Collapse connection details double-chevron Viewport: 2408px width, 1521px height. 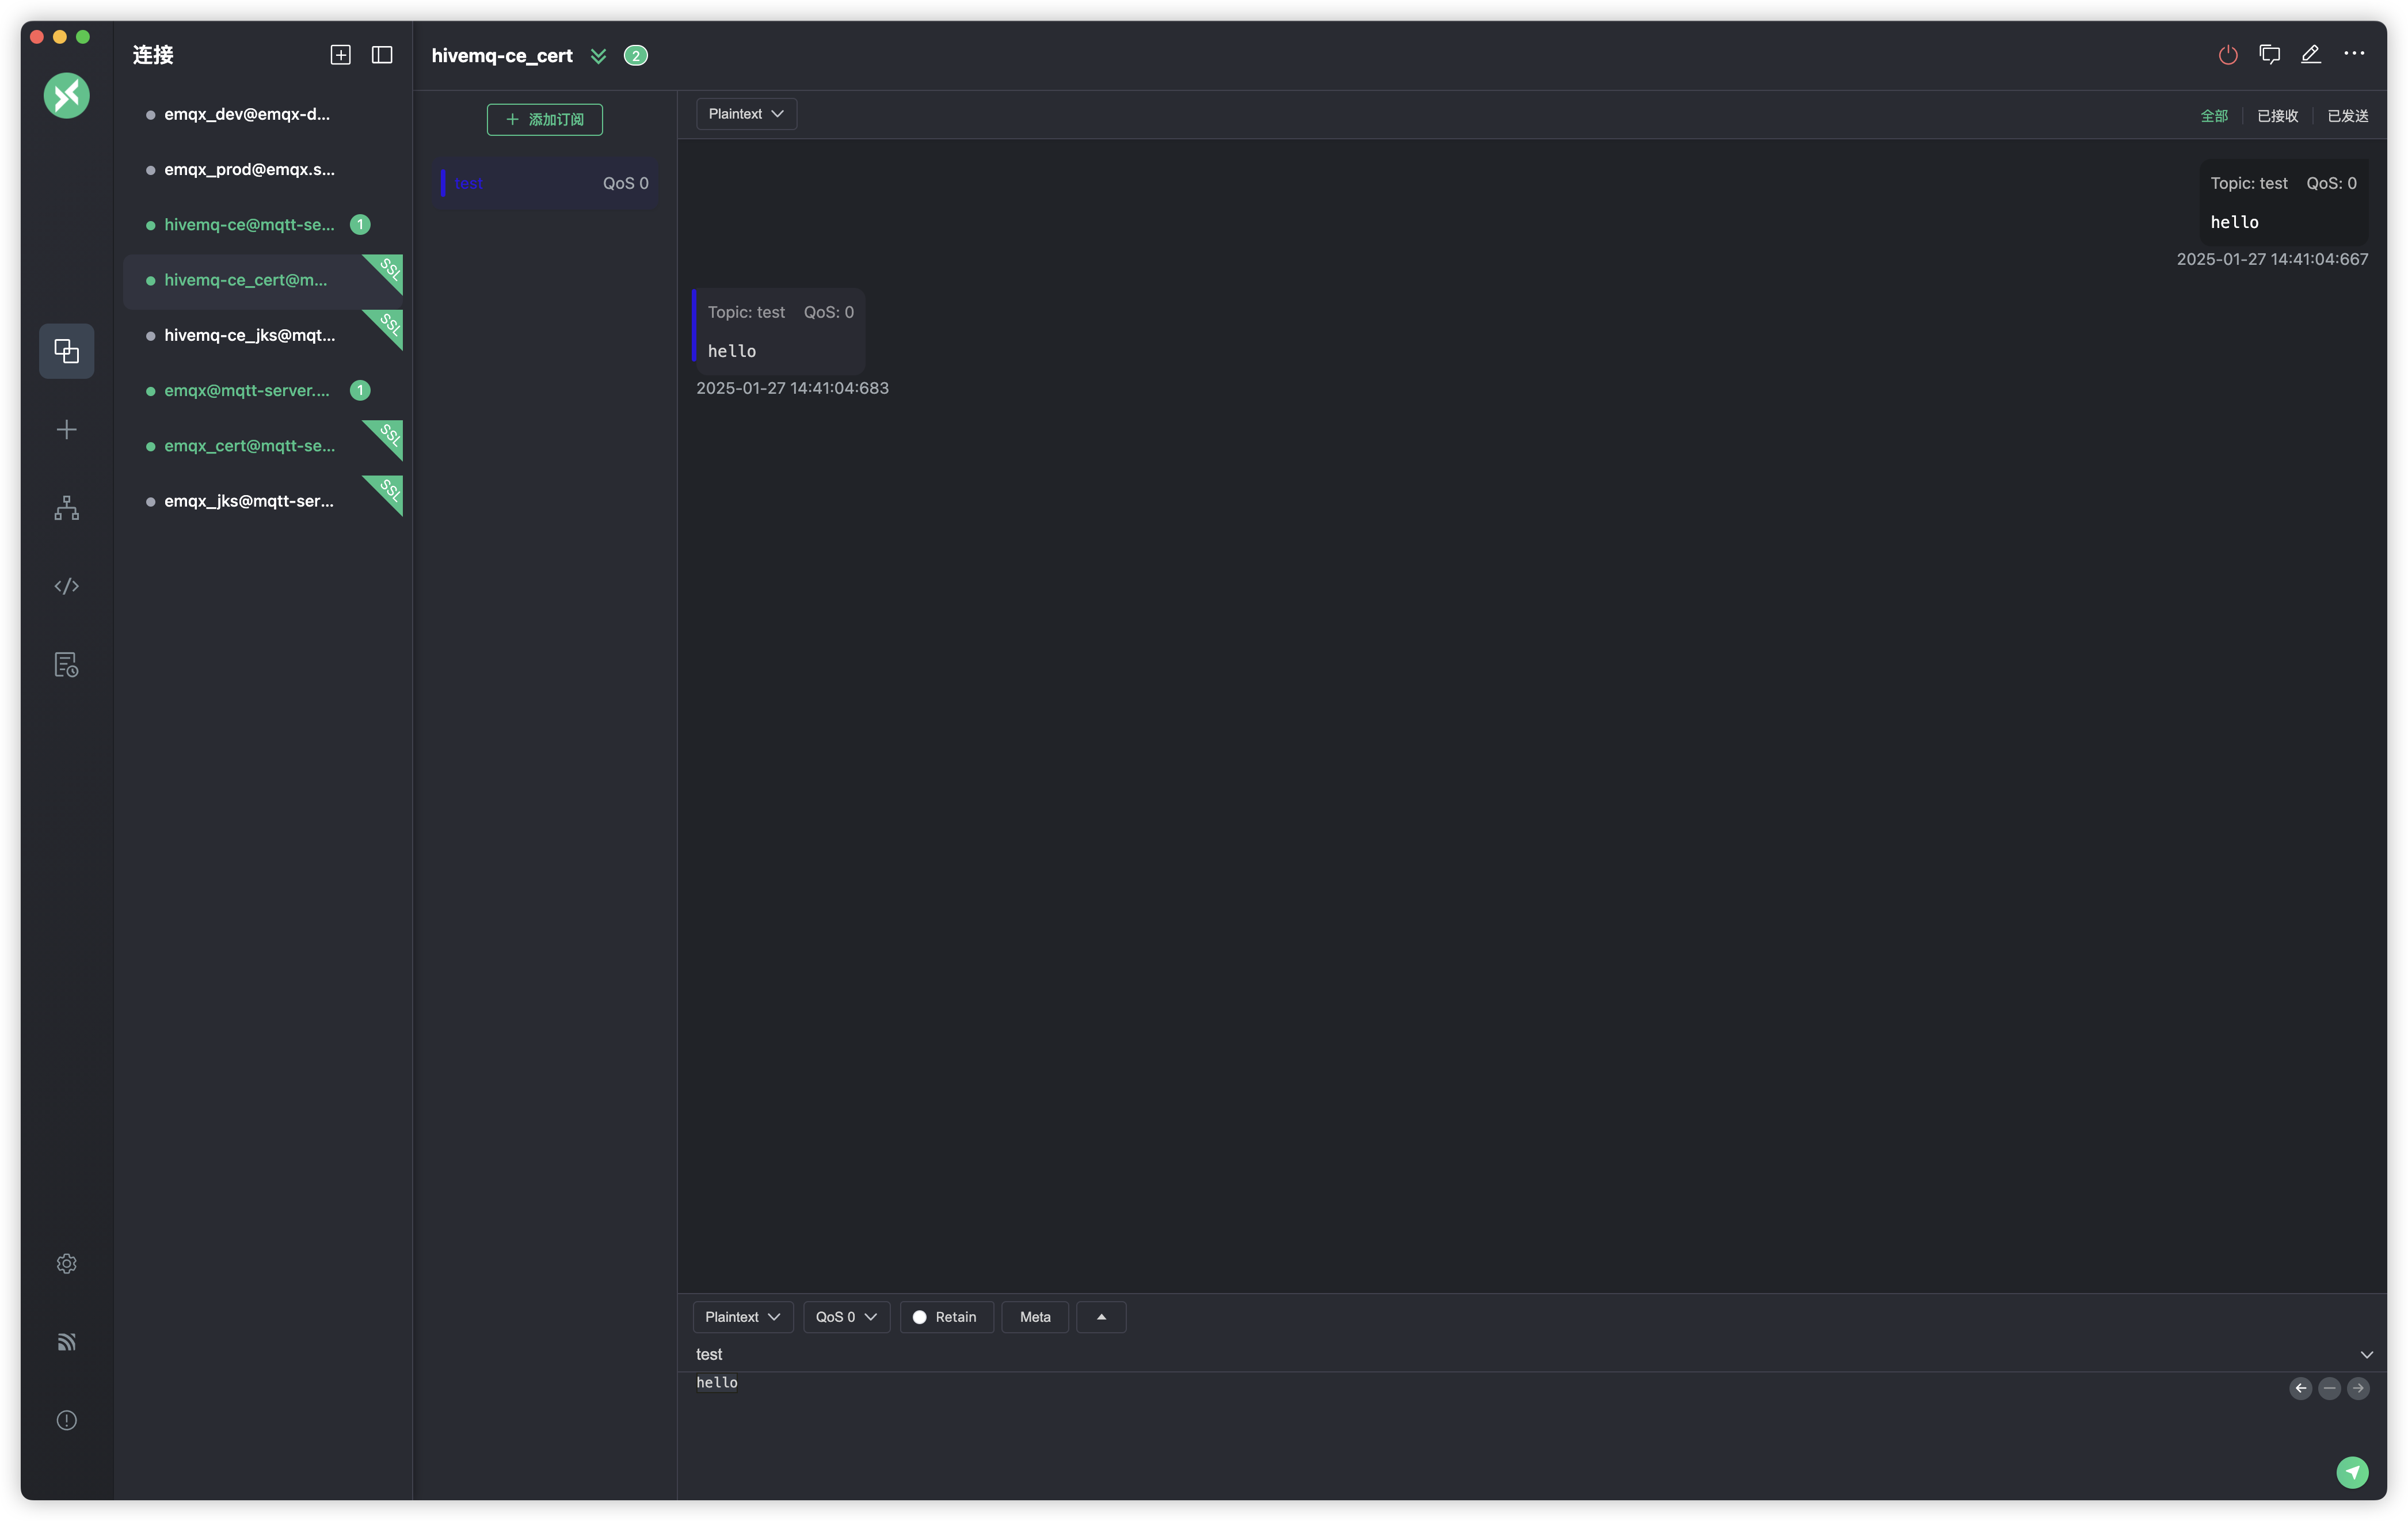(x=598, y=56)
